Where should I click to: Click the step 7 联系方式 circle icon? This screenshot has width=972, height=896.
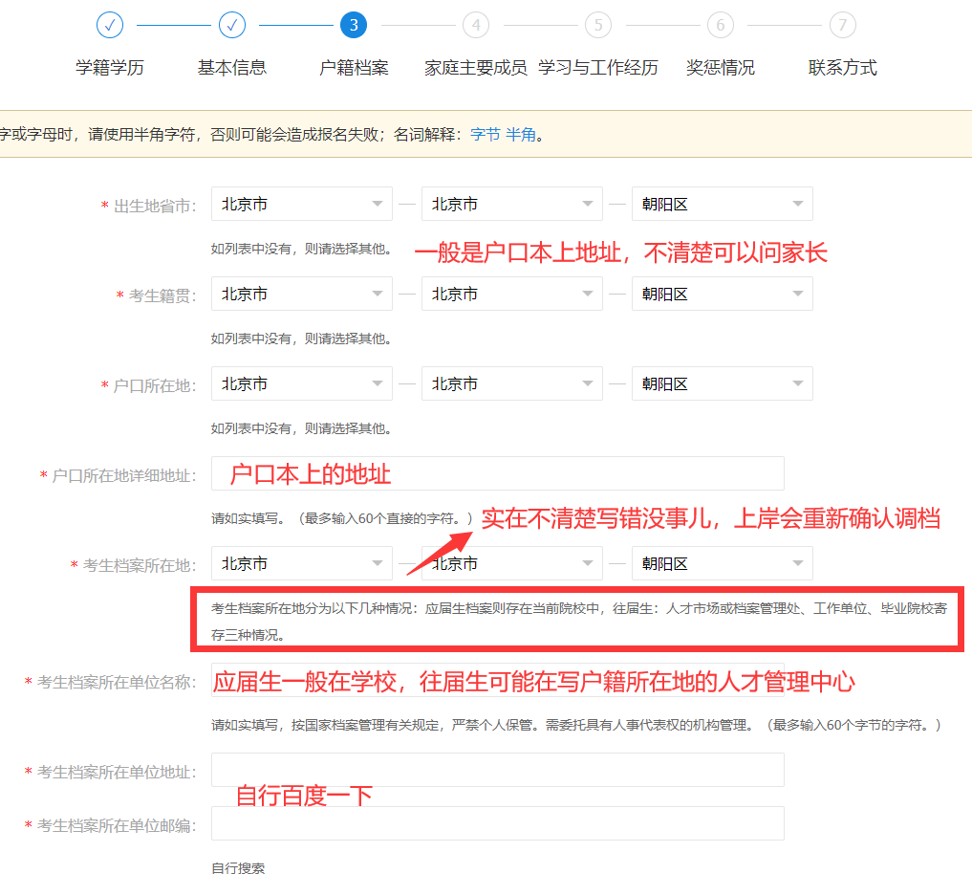(842, 25)
